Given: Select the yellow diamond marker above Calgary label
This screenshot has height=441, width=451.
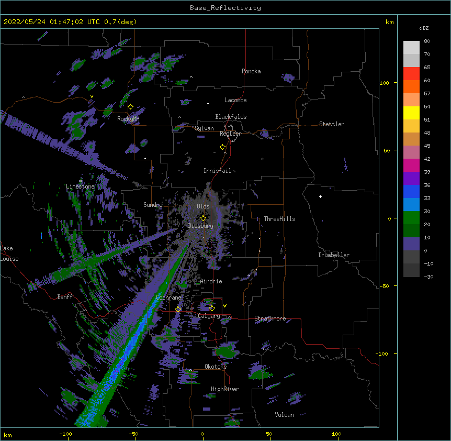Looking at the screenshot, I should pyautogui.click(x=212, y=308).
